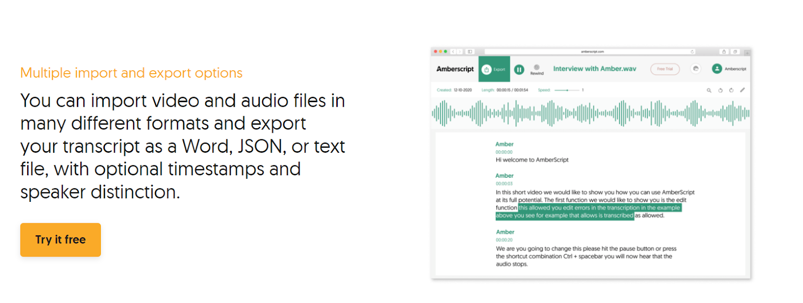Select the Interview with Amber.wav title
Screen dimensions: 803x303
point(595,69)
